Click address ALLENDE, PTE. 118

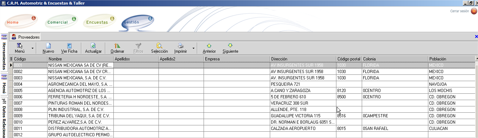coord(303,110)
